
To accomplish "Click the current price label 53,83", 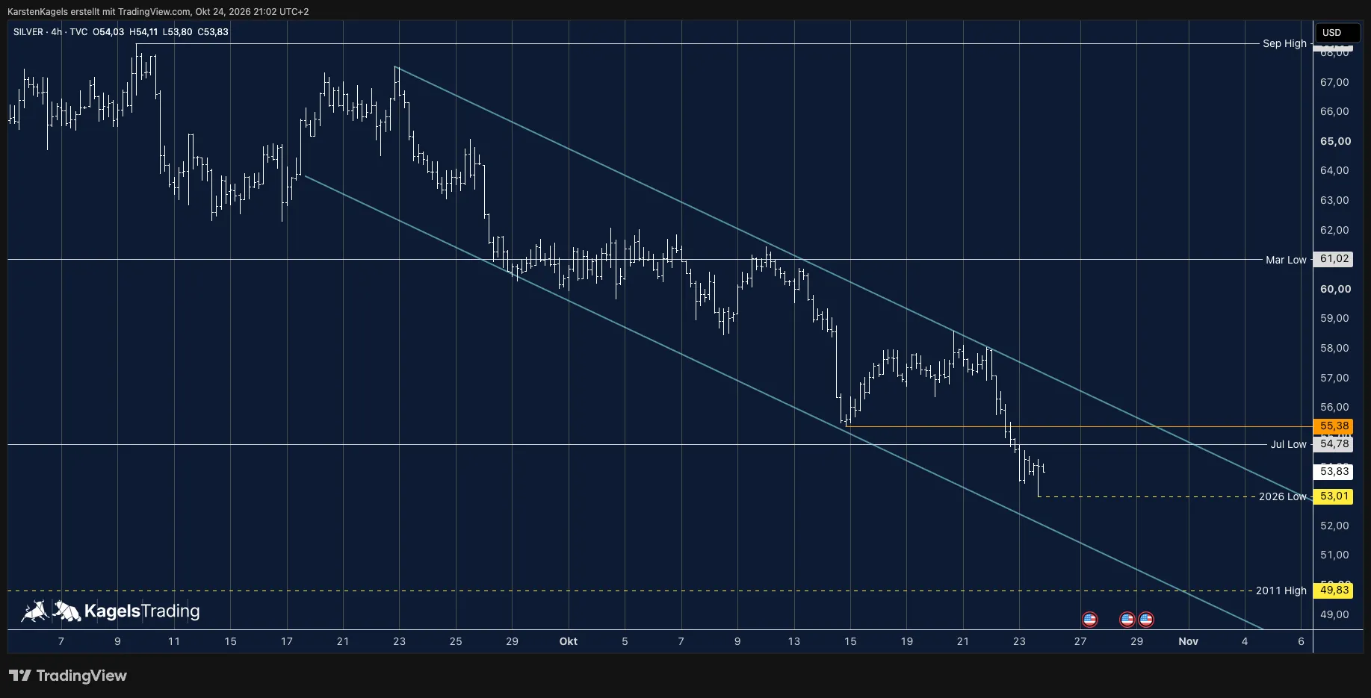I will pyautogui.click(x=1334, y=471).
